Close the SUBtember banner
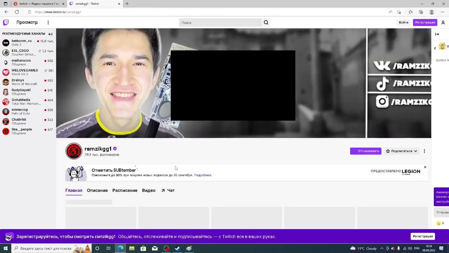Screen dimensions: 449x253 [425, 167]
